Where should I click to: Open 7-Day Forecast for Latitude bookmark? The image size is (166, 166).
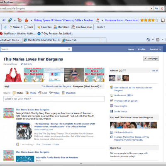(x=55, y=34)
